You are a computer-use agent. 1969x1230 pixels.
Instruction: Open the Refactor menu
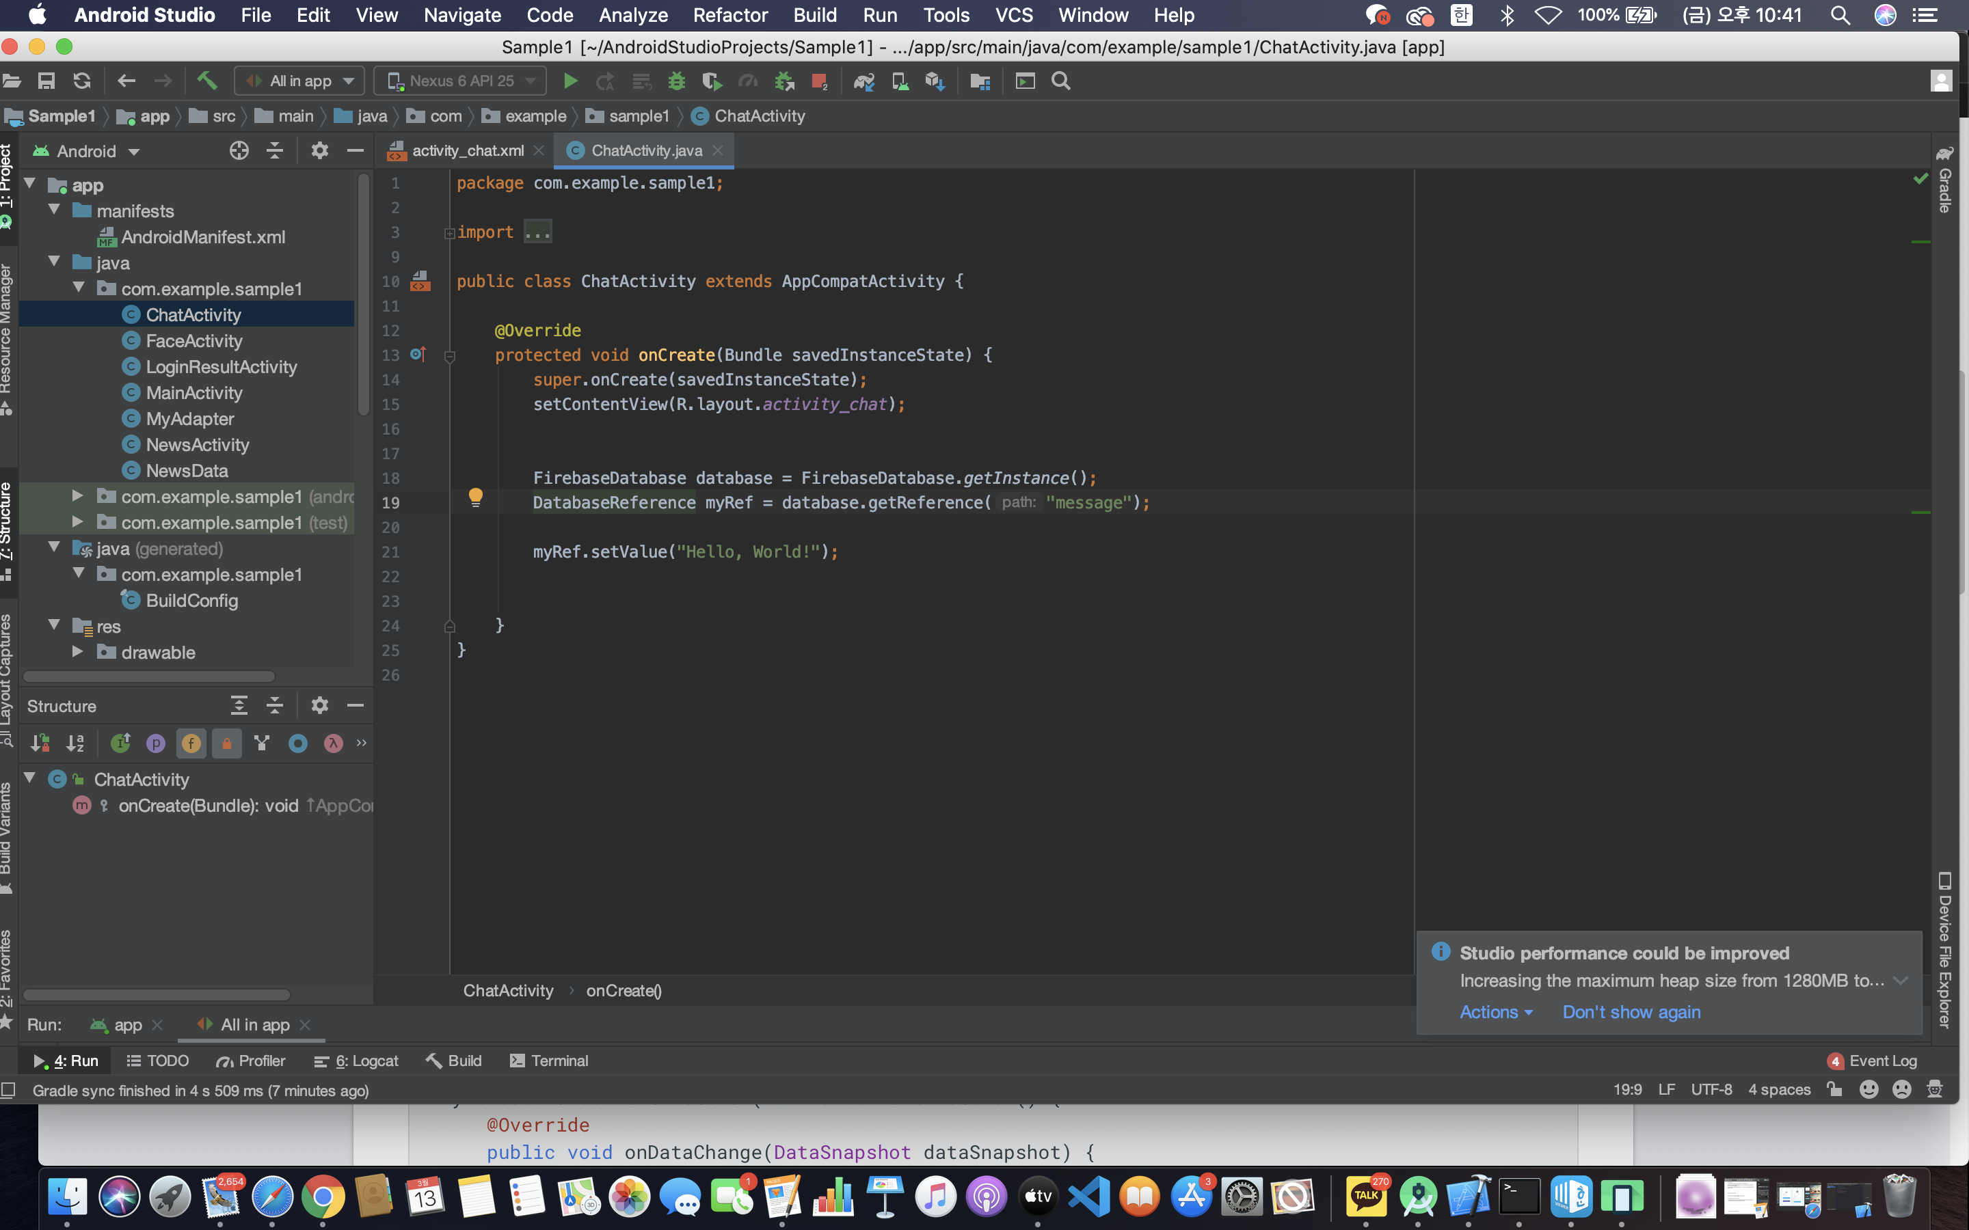click(730, 14)
